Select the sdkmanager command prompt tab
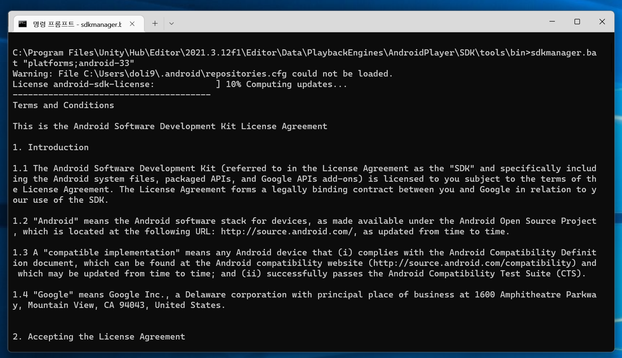Screen dimensions: 622x358 (x=79, y=24)
